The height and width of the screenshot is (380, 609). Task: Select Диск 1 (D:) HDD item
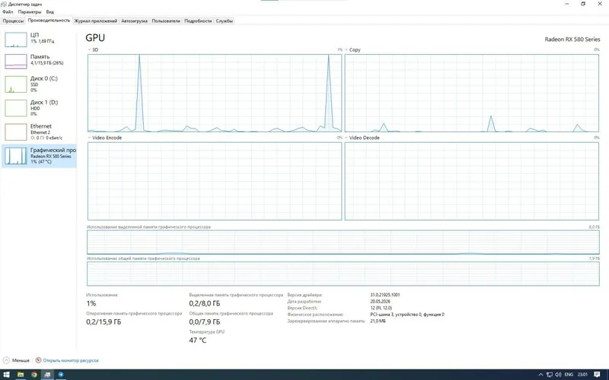coord(39,108)
